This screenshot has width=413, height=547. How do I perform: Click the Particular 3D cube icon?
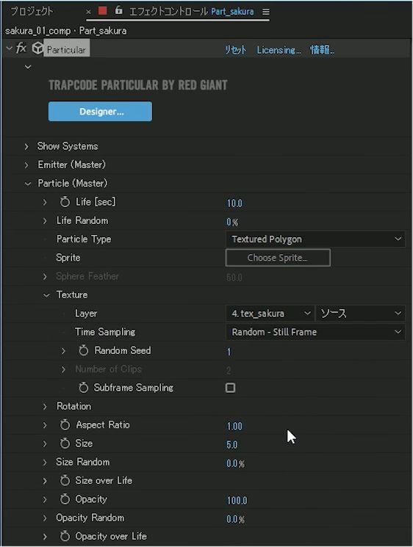37,48
